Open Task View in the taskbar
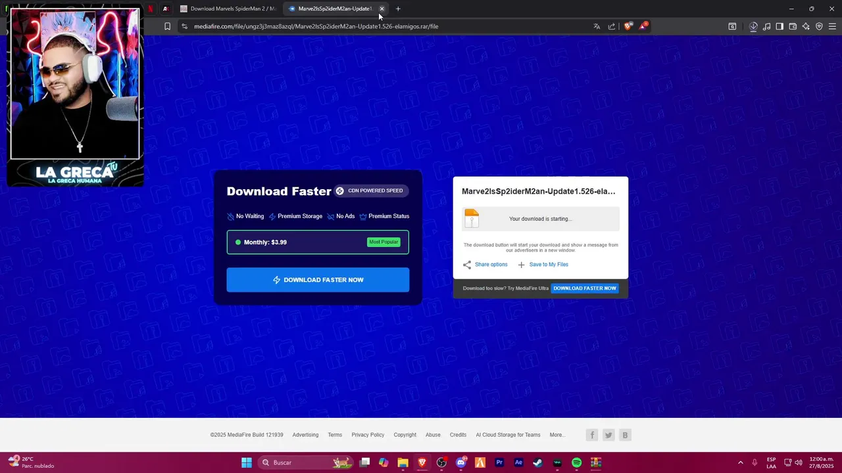The image size is (842, 473). click(365, 462)
